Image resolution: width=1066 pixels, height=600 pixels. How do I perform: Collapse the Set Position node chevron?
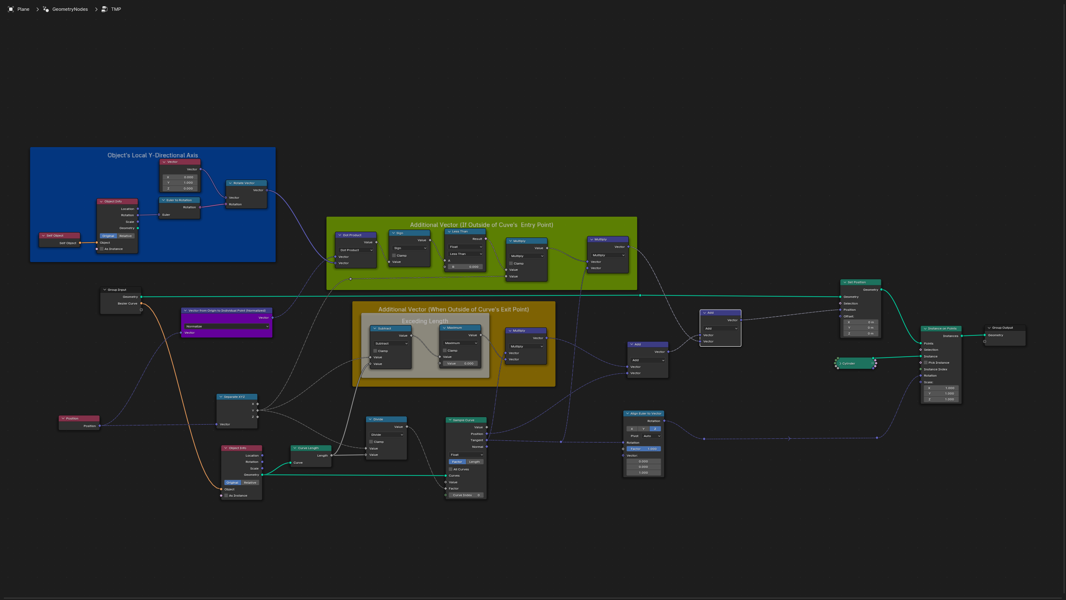pyautogui.click(x=844, y=282)
